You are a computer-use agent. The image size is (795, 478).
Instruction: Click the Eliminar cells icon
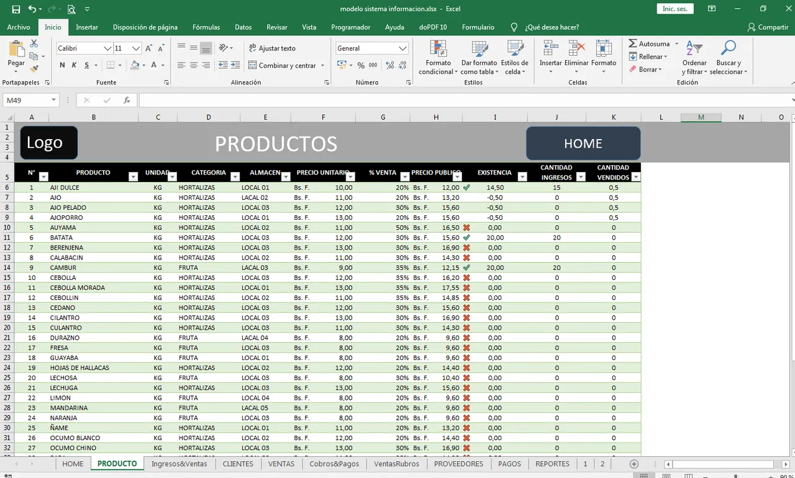tap(576, 48)
